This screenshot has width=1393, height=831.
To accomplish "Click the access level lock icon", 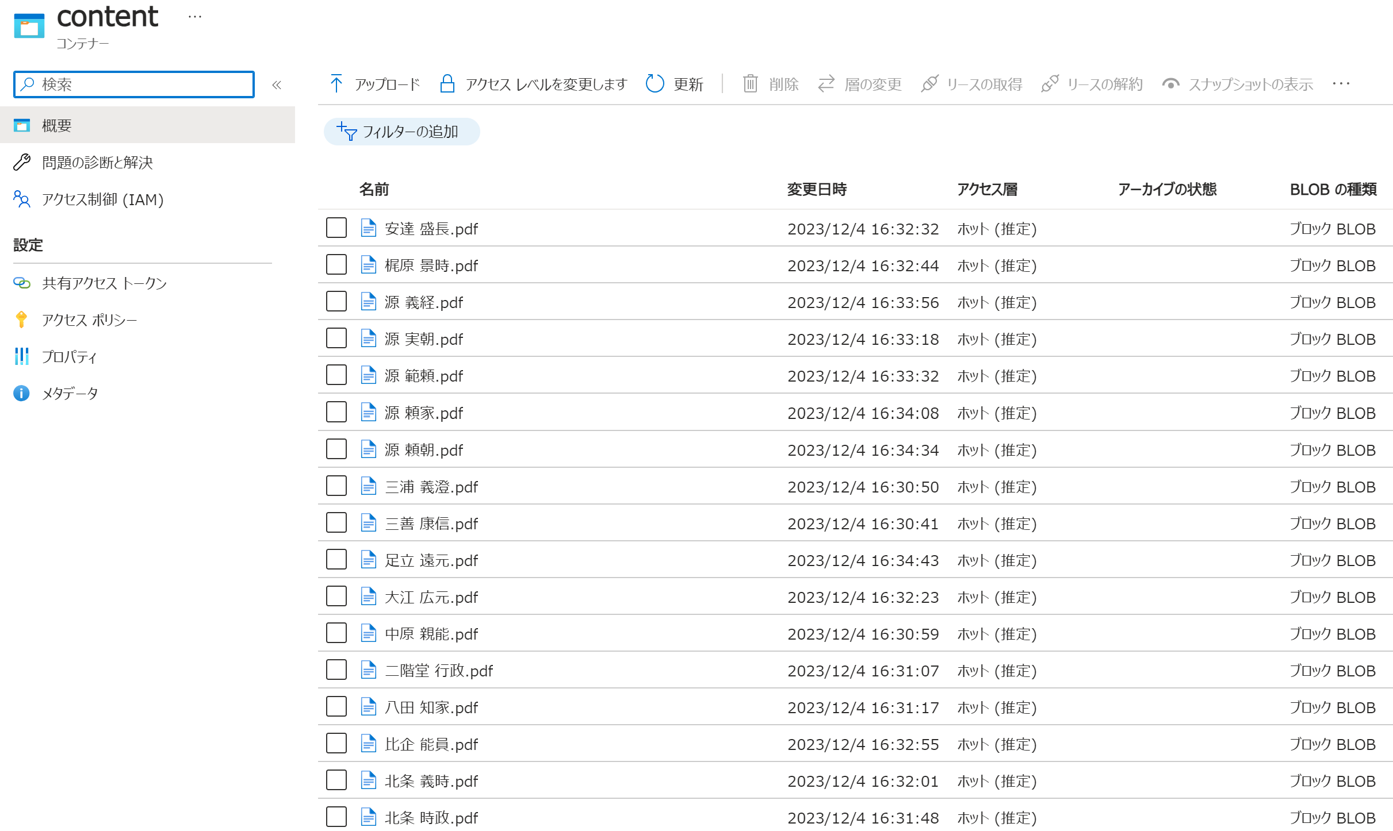I will 447,84.
